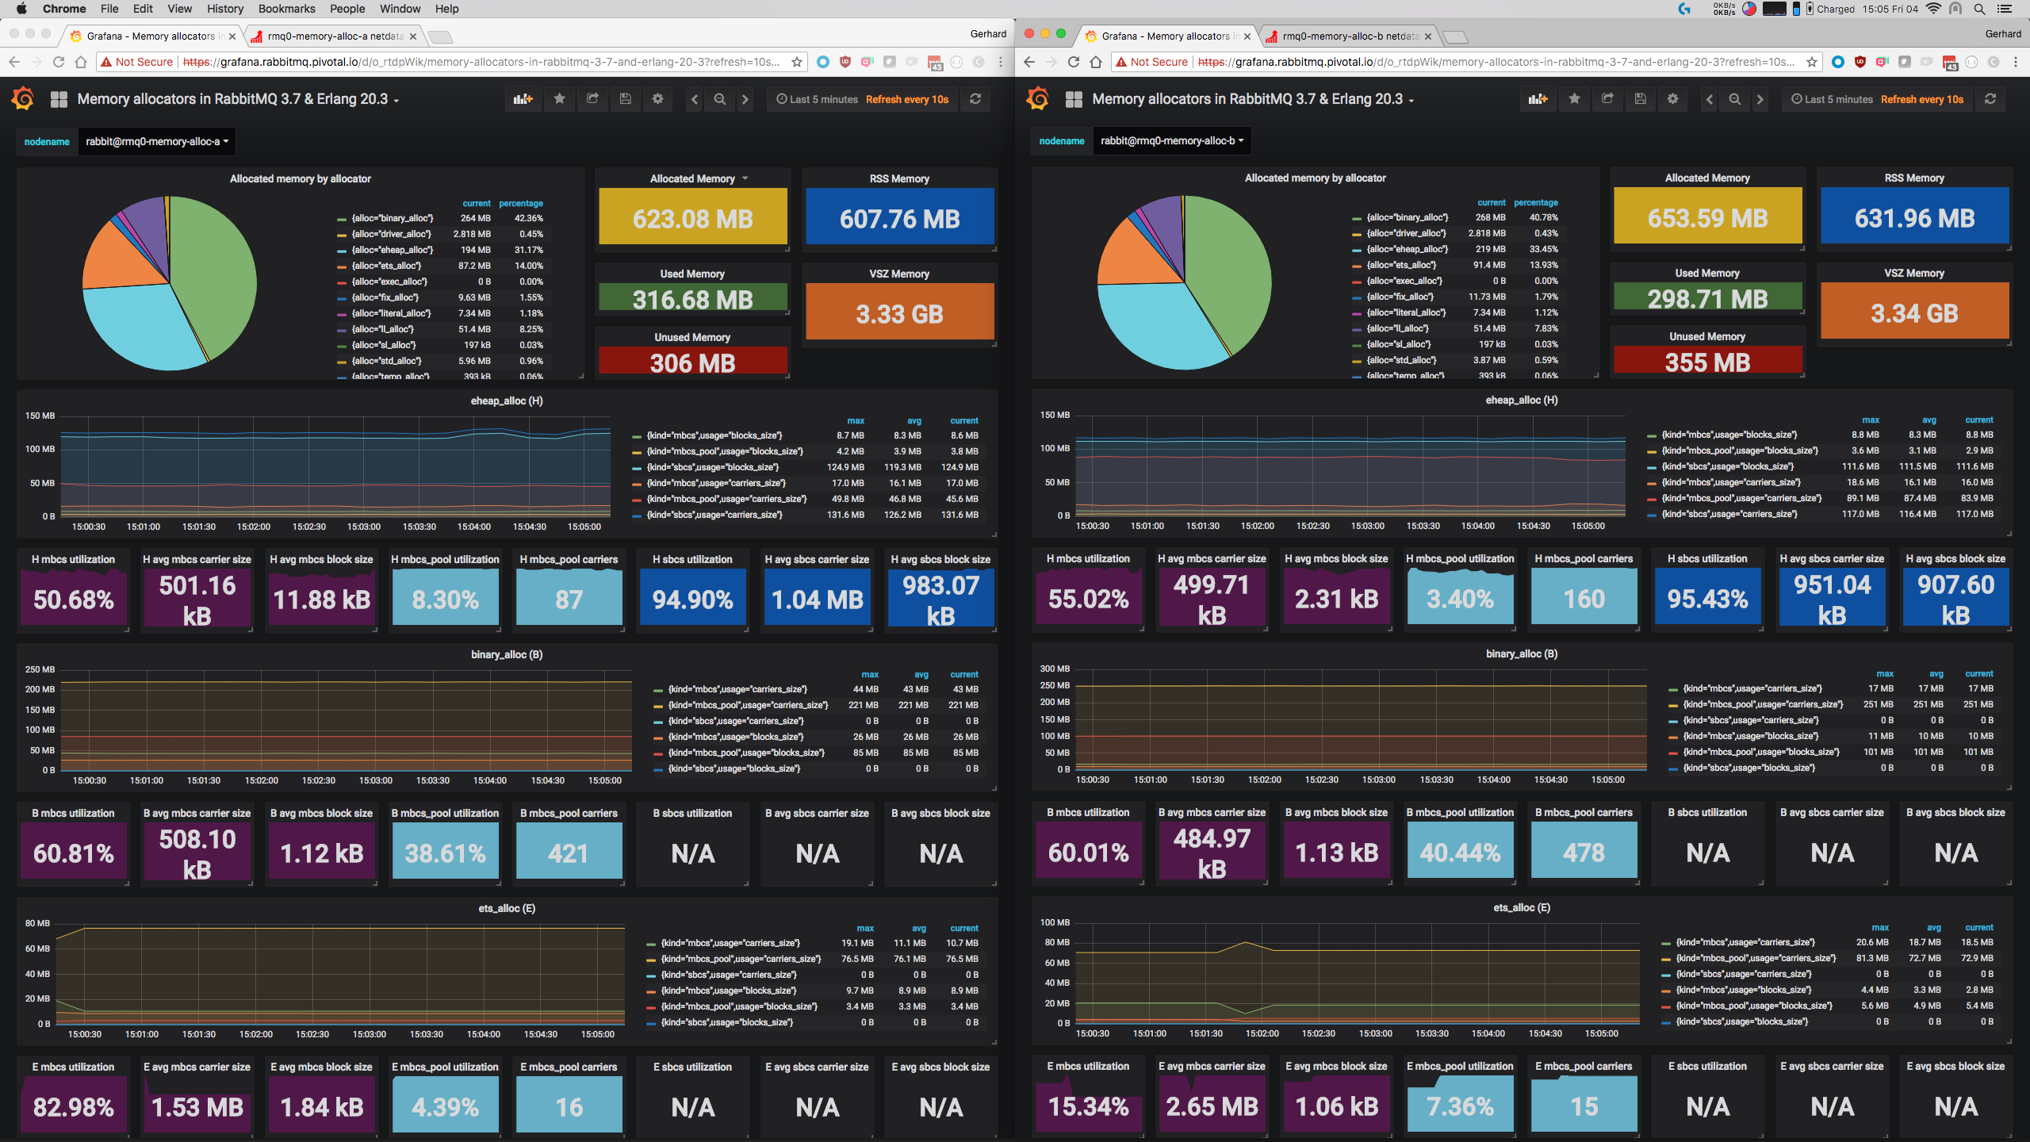The width and height of the screenshot is (2030, 1142).
Task: Sort right pie legend by current header
Action: [1492, 203]
